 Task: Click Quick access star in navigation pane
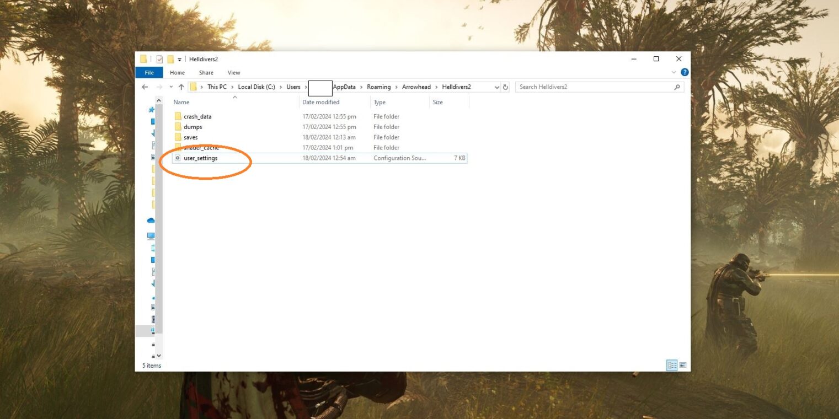(152, 110)
